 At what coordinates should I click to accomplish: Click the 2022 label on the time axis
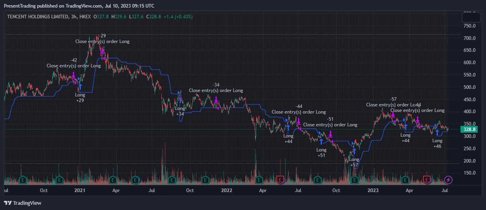coord(226,191)
